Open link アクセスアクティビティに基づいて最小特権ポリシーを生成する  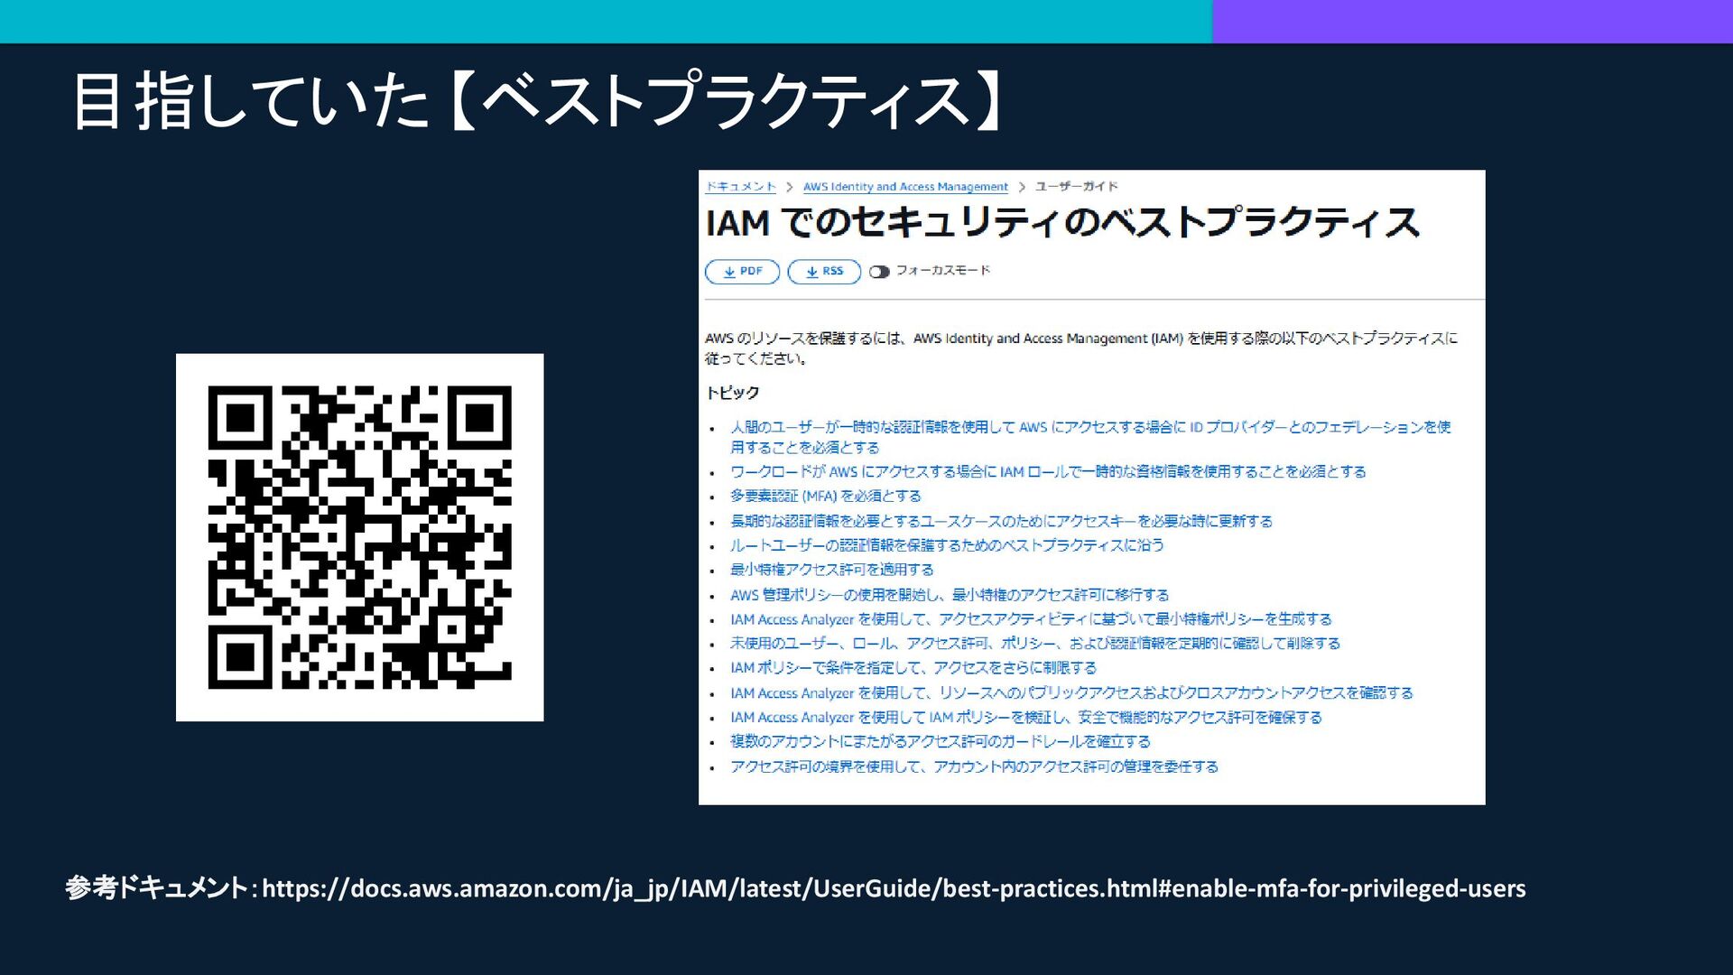(1031, 619)
